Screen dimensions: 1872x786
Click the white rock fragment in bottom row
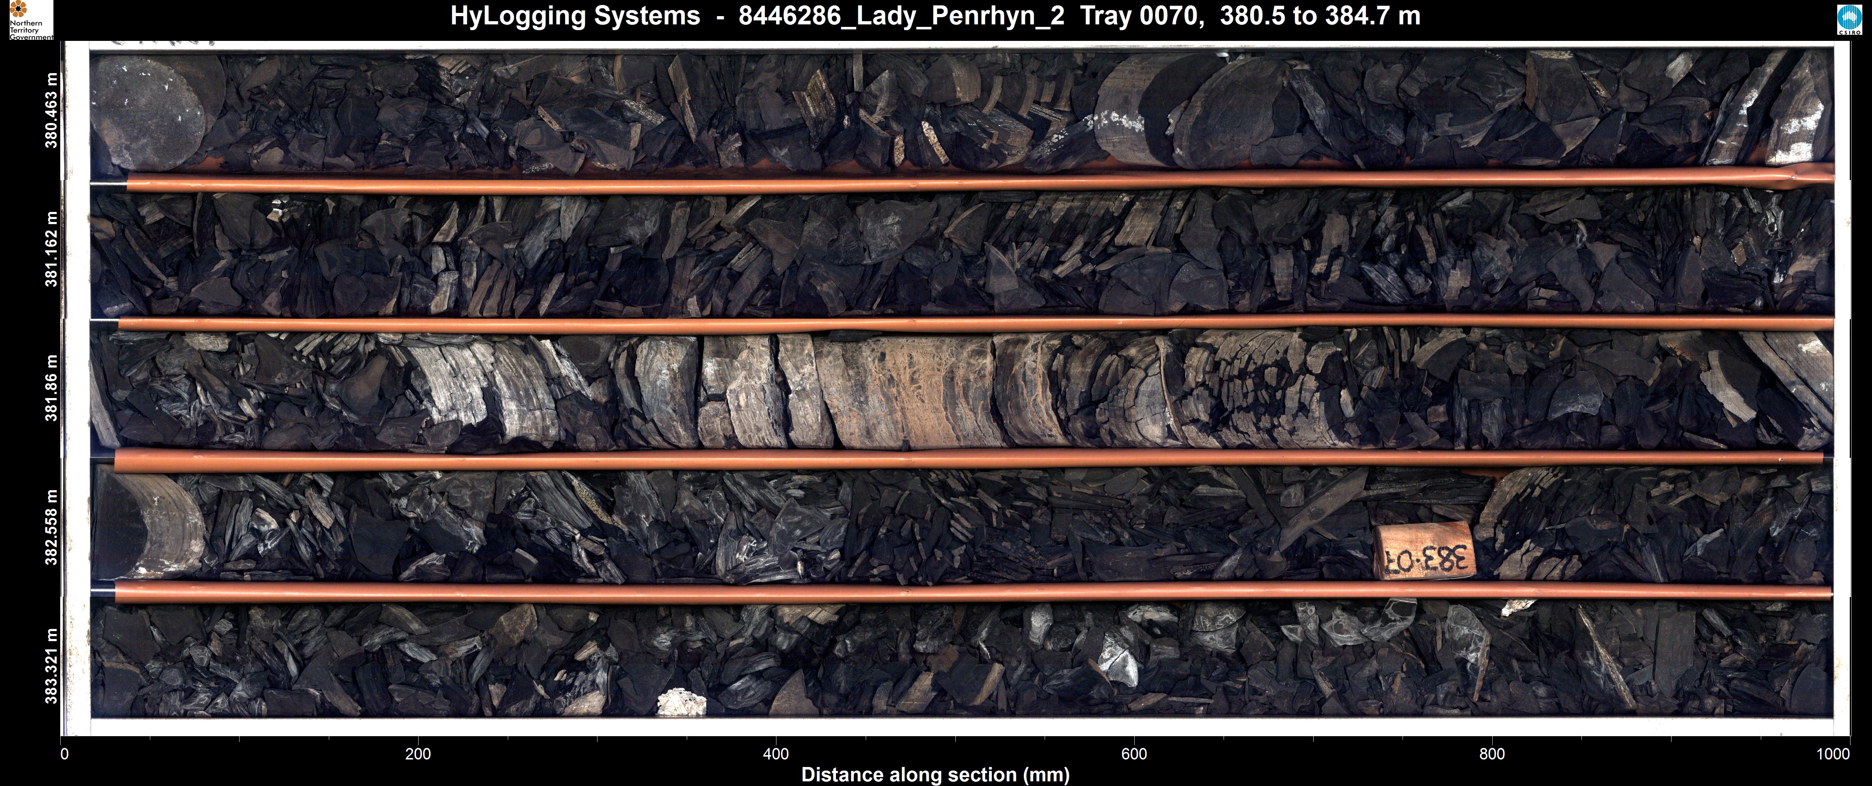pyautogui.click(x=681, y=702)
